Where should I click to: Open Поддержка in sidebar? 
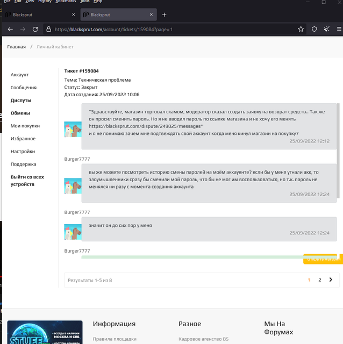tap(23, 164)
